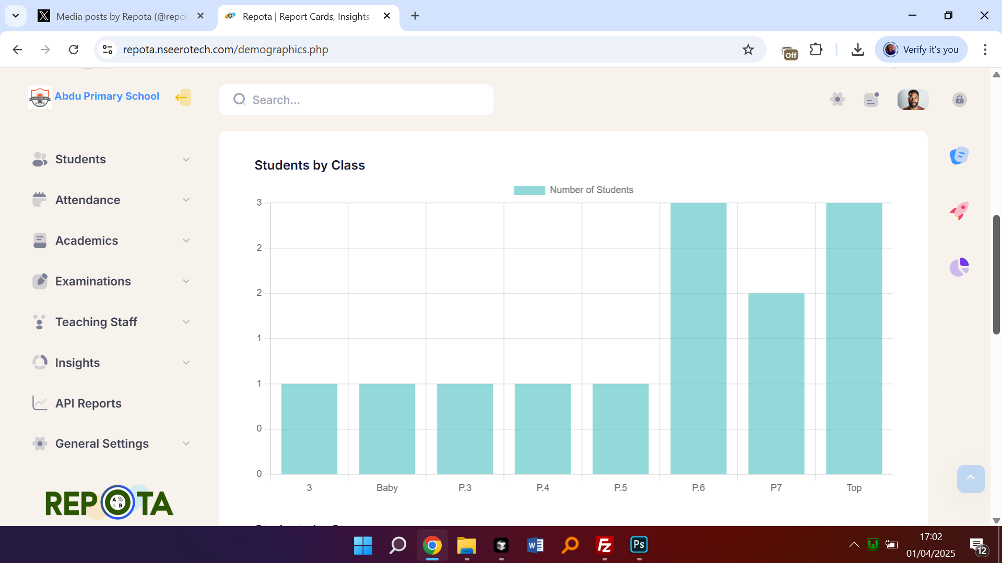The height and width of the screenshot is (563, 1002).
Task: Expand the Attendance section chevron
Action: (x=186, y=200)
